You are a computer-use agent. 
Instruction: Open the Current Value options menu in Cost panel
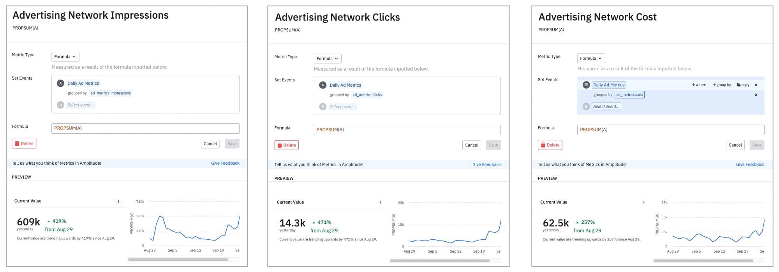pos(643,202)
